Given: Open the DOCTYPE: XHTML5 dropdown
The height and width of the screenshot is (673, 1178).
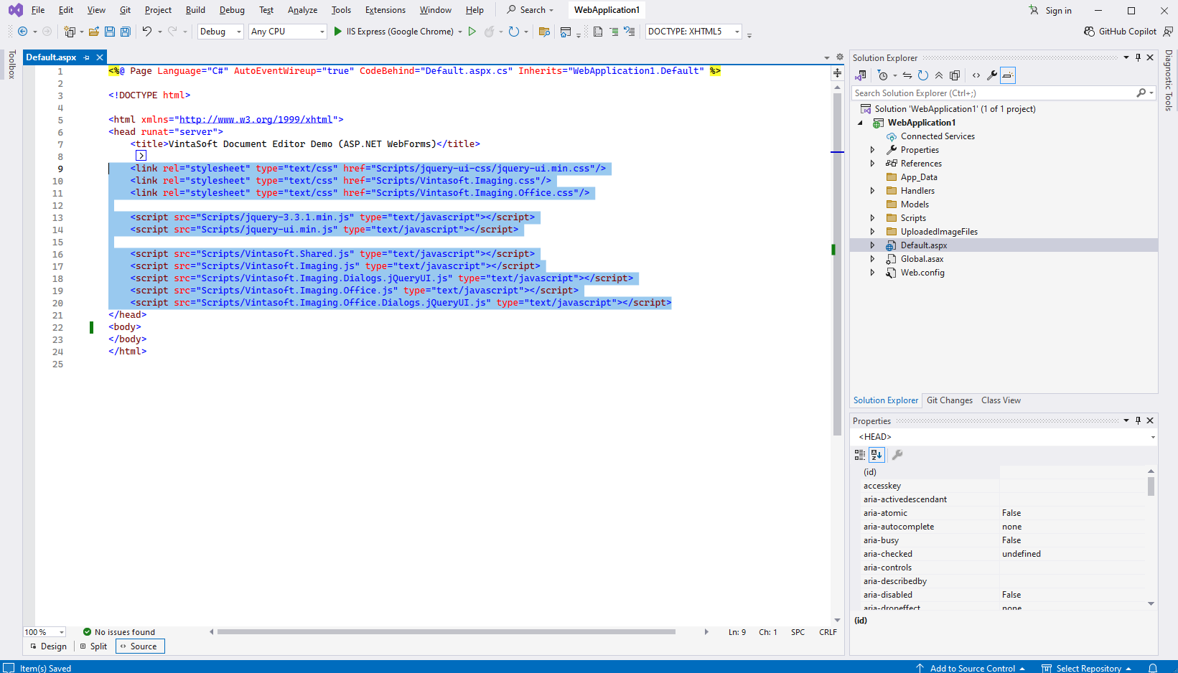Looking at the screenshot, I should click(737, 32).
